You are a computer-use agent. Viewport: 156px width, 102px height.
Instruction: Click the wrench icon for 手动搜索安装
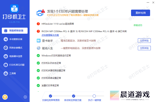[6, 39]
